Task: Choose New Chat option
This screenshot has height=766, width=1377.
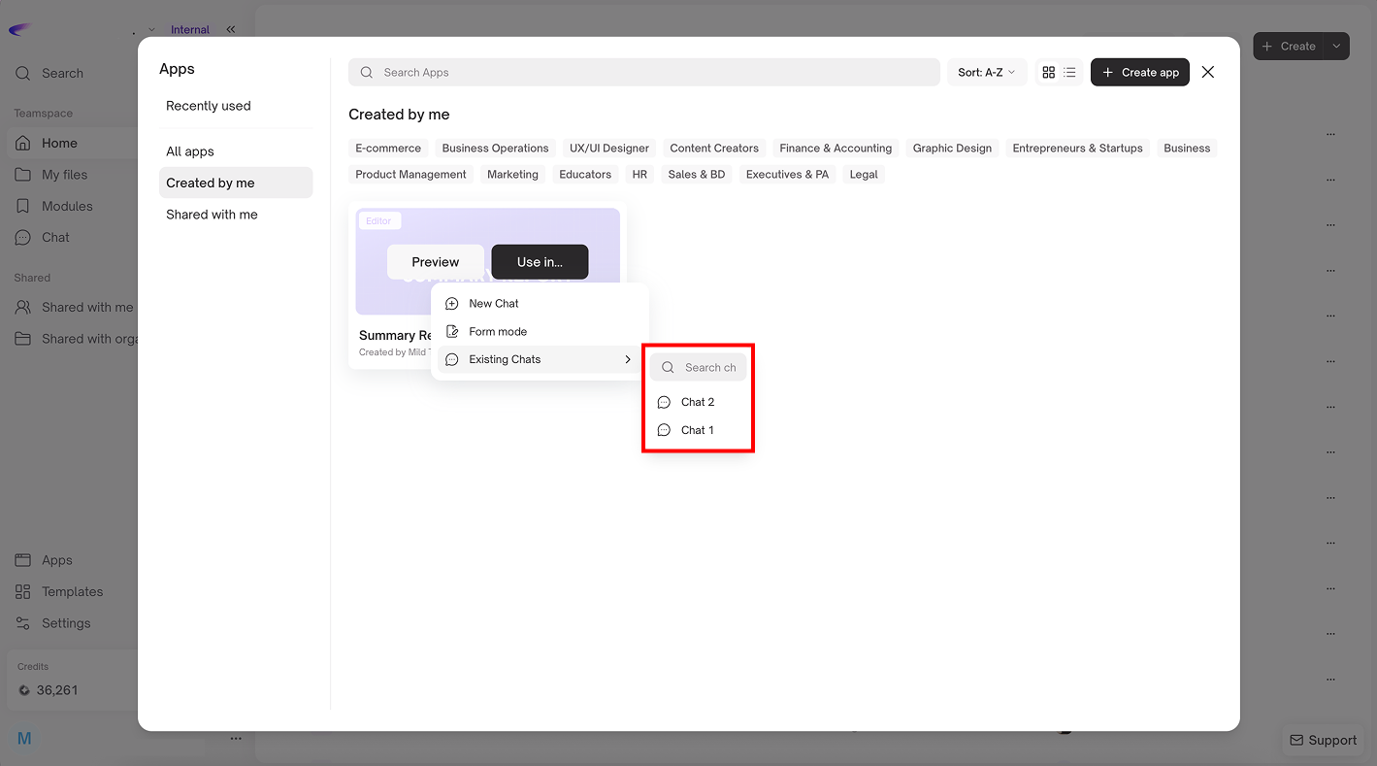Action: 494,304
